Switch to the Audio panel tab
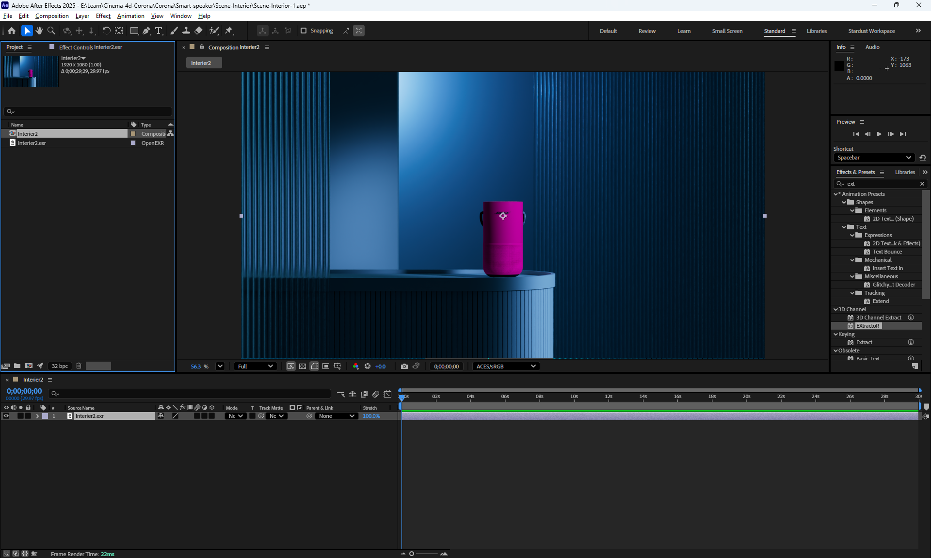The image size is (931, 558). click(x=872, y=47)
